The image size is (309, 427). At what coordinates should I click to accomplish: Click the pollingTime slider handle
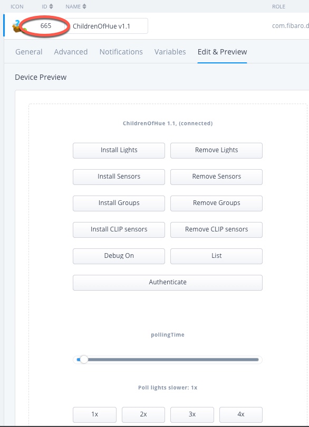click(84, 359)
